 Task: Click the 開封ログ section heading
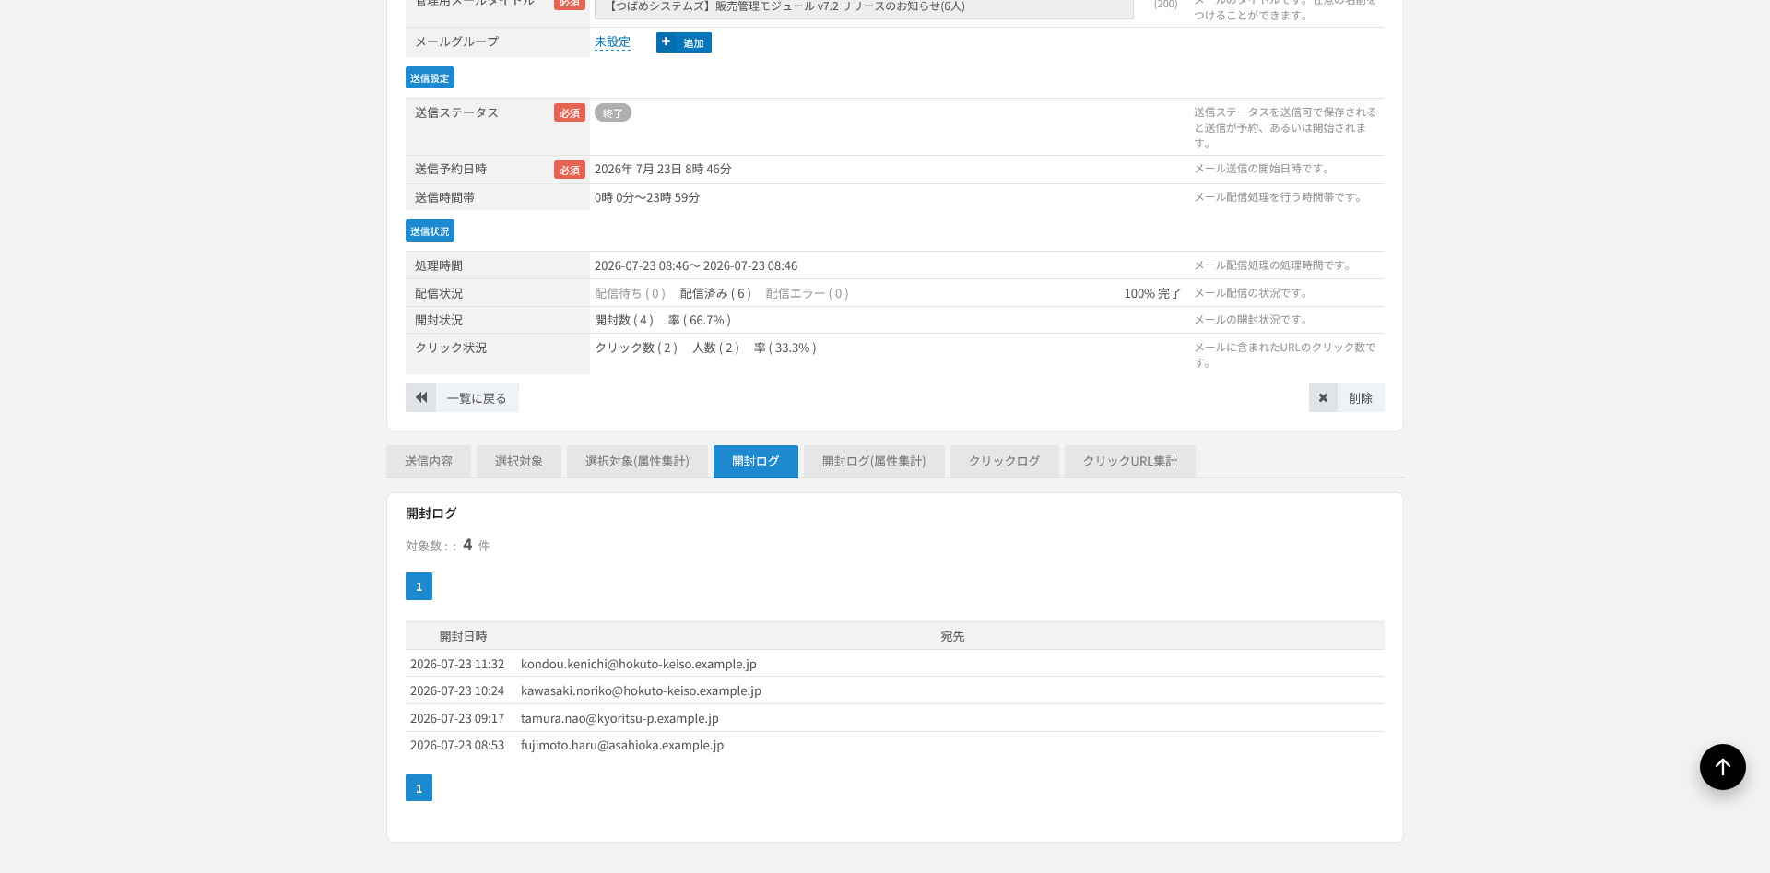tap(431, 513)
